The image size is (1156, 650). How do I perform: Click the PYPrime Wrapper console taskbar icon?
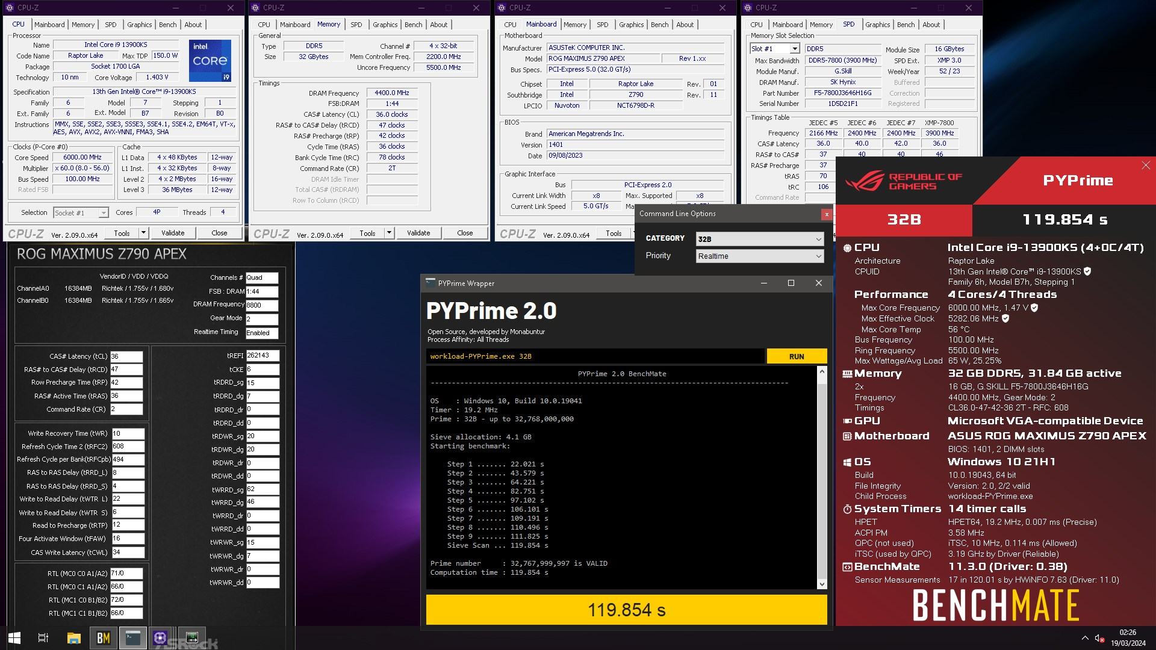[132, 638]
